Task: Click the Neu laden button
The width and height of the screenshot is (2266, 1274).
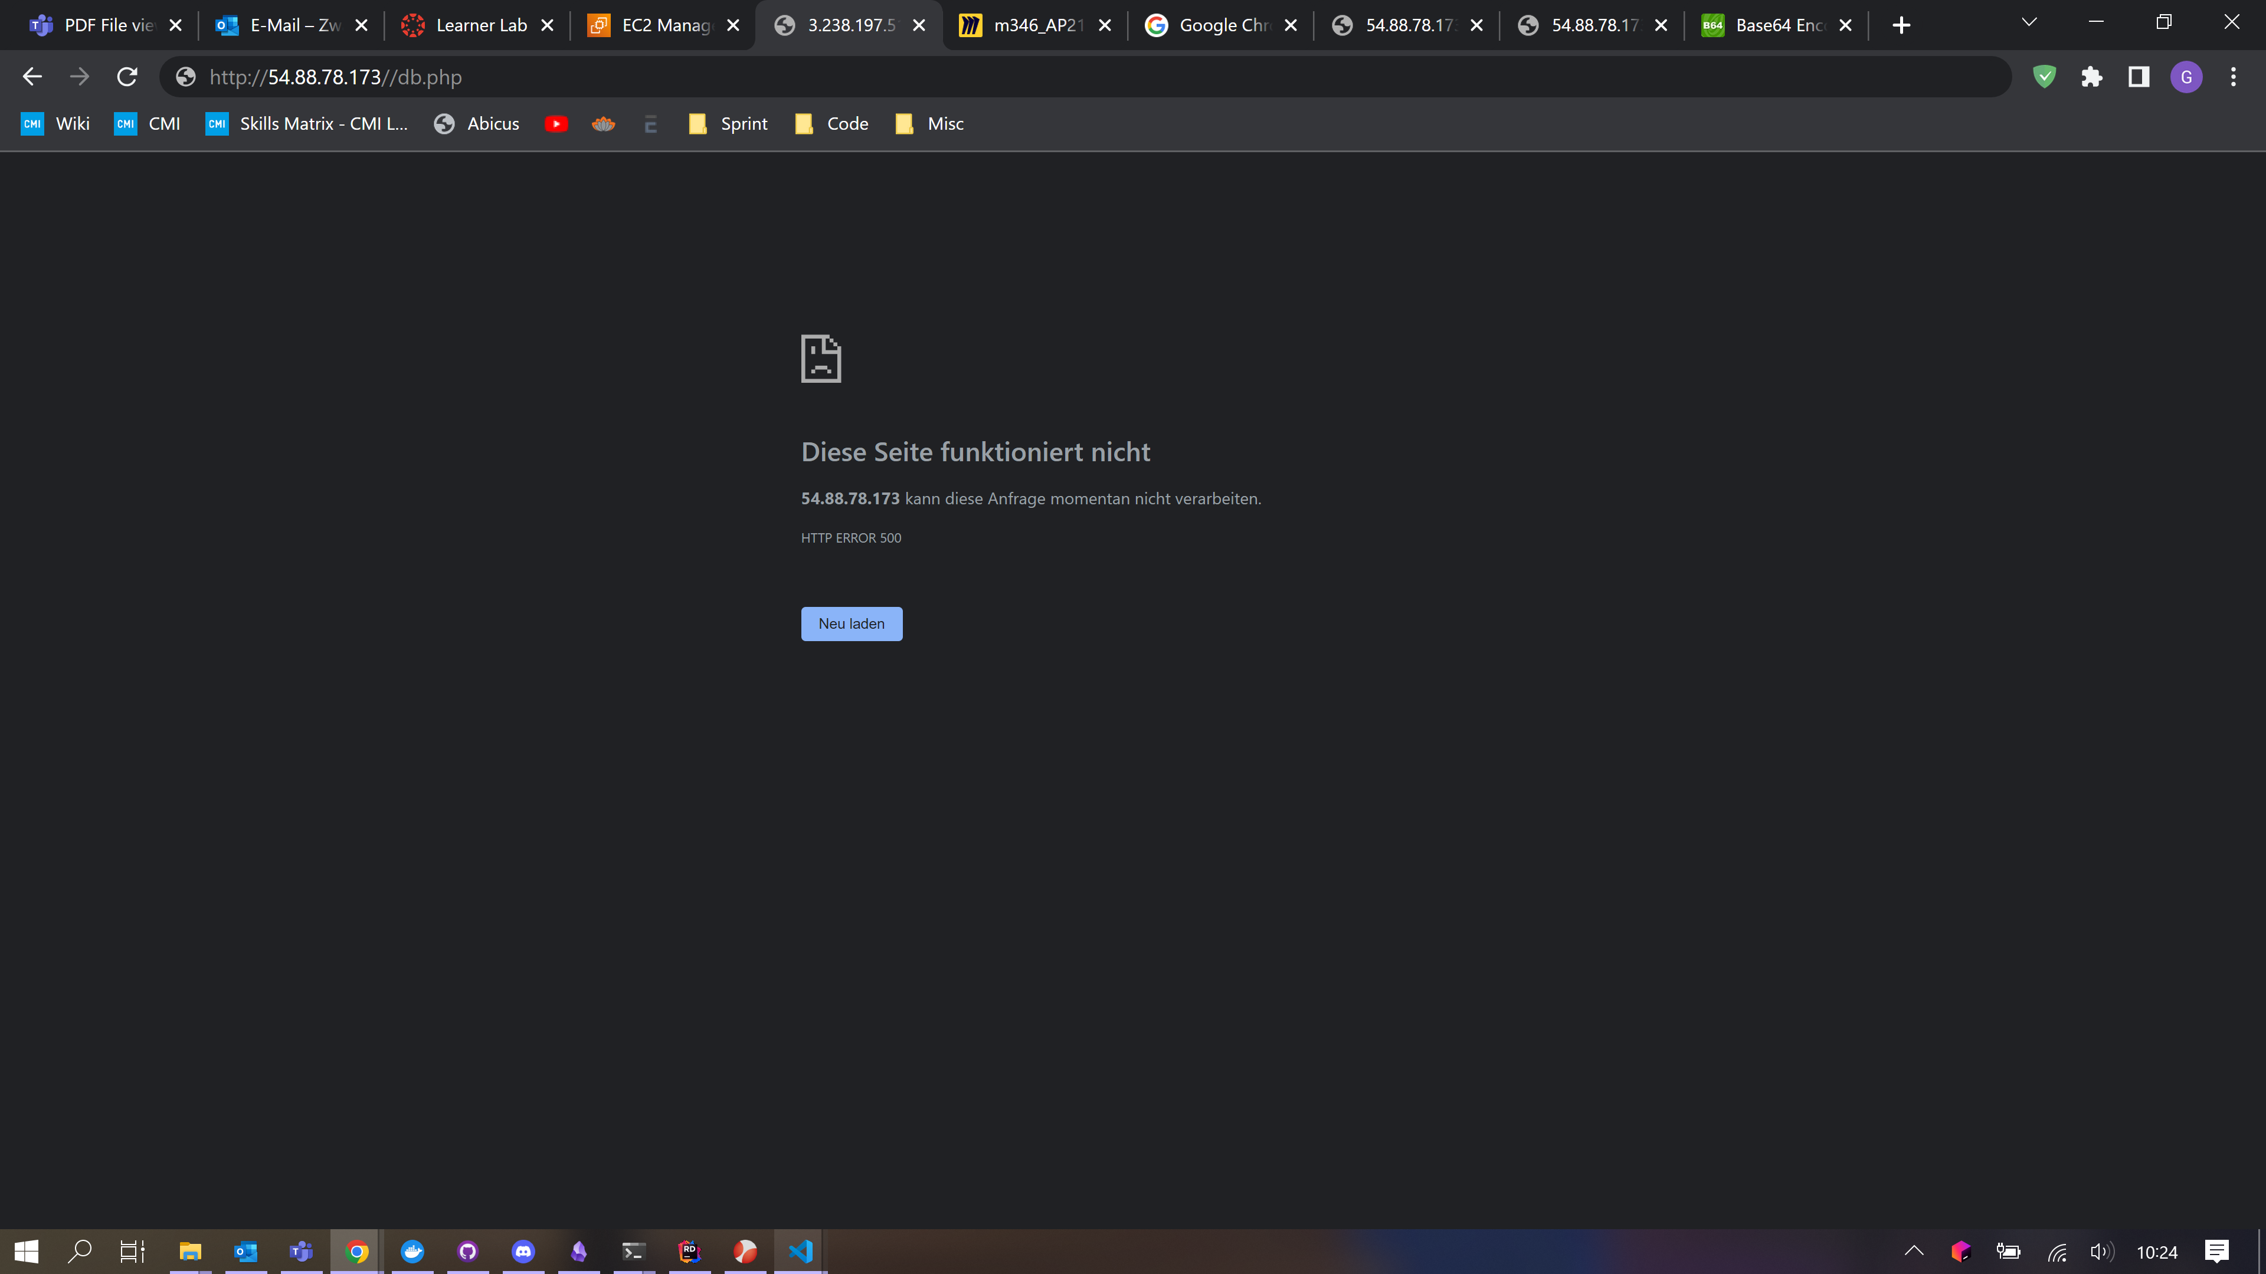Action: tap(850, 623)
